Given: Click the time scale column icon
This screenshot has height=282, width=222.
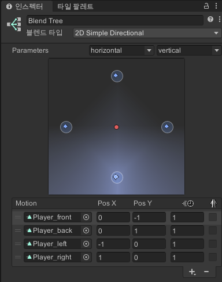Looking at the screenshot, I should click(x=188, y=203).
